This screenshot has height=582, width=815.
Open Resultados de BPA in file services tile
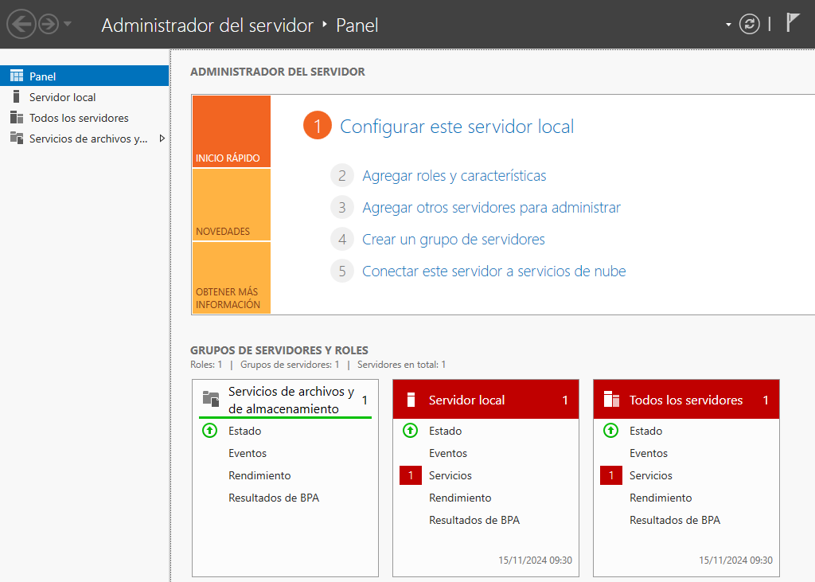coord(274,498)
